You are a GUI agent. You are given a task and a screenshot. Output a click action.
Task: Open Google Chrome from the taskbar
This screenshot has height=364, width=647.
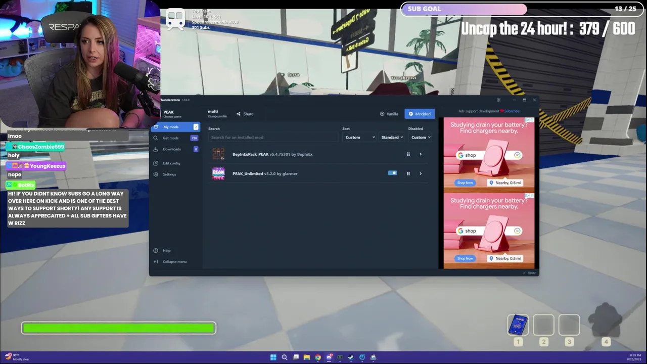[x=318, y=357]
